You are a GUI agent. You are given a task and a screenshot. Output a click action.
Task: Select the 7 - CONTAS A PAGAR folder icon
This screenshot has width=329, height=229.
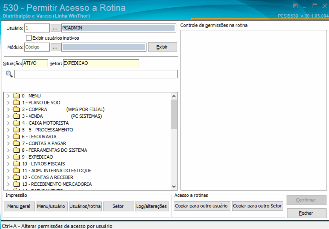[16, 144]
